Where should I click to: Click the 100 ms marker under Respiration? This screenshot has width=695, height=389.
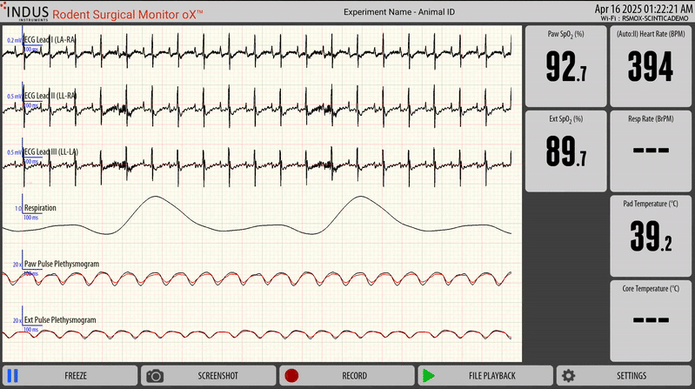coord(30,218)
